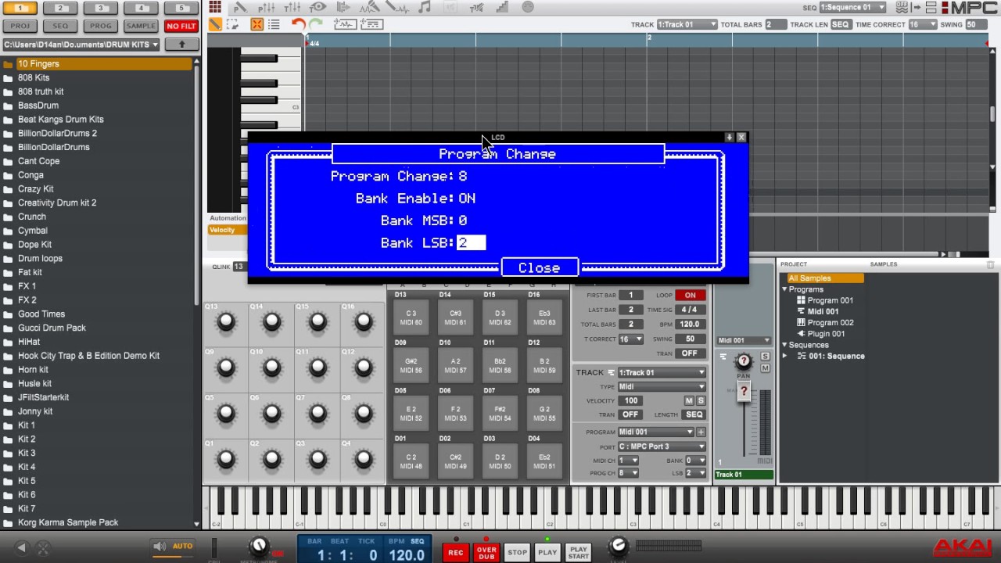Click the channel strip list icon left of PAN
1001x563 pixels.
(x=723, y=357)
